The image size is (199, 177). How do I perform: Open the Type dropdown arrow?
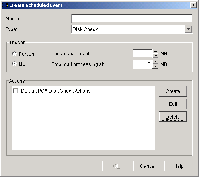(188, 29)
